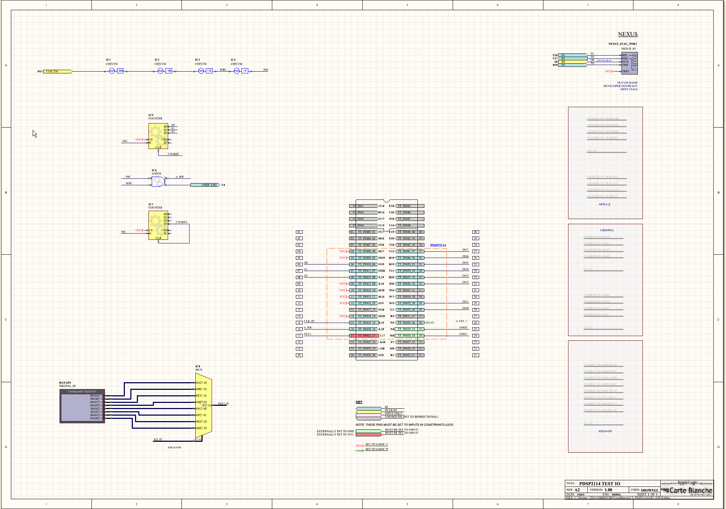Screen dimensions: 726x509
Task: Click the NEXUS heading text
Action: 628,34
